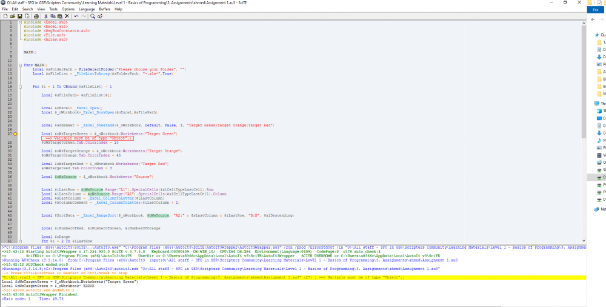Image resolution: width=606 pixels, height=307 pixels.
Task: Click the greyed Redo arrow icon
Action: click(x=84, y=16)
